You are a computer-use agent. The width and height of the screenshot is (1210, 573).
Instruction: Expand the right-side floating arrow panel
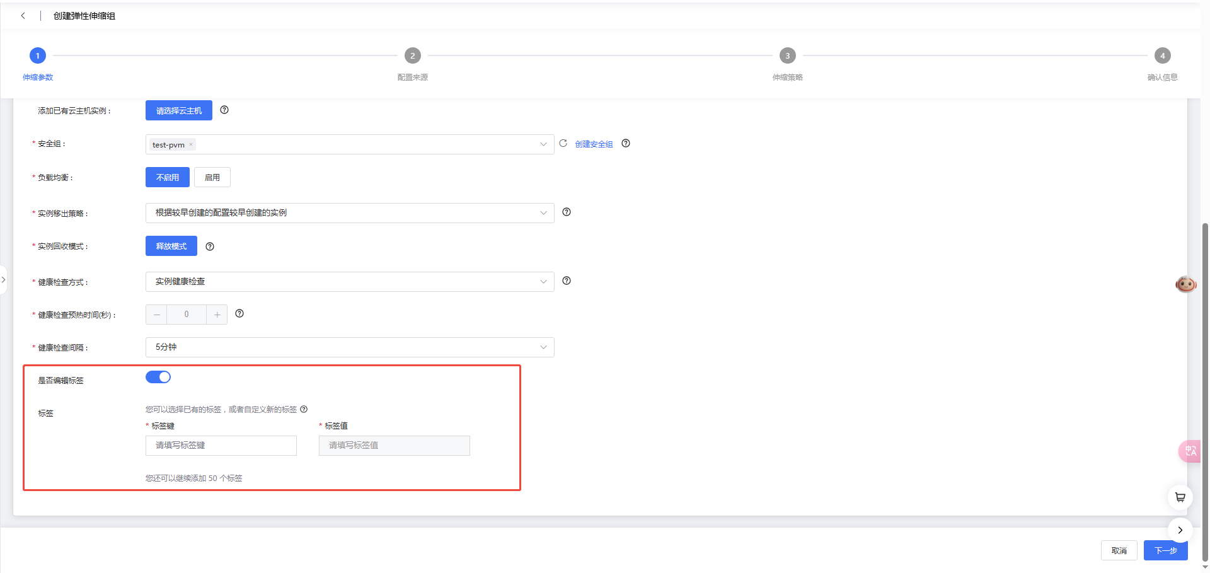click(1180, 530)
